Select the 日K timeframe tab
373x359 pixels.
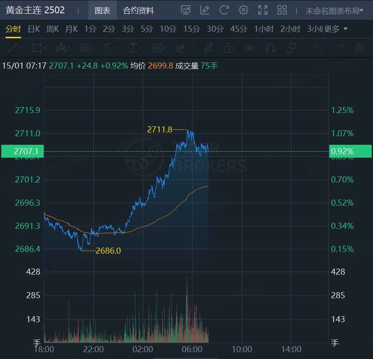33,29
